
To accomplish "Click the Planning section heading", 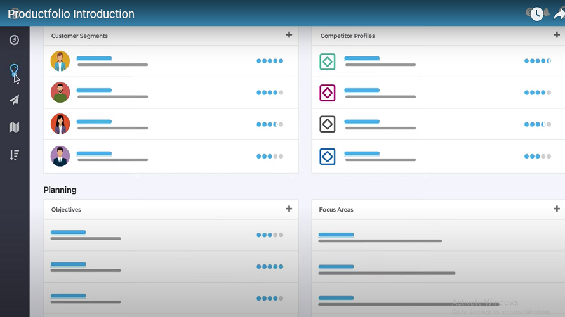I will (60, 190).
